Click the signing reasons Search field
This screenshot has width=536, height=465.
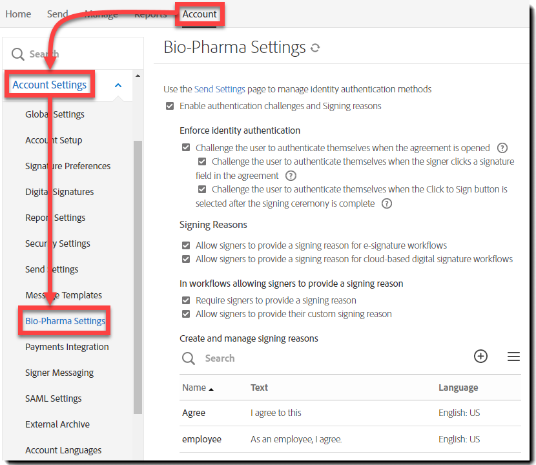tap(323, 358)
